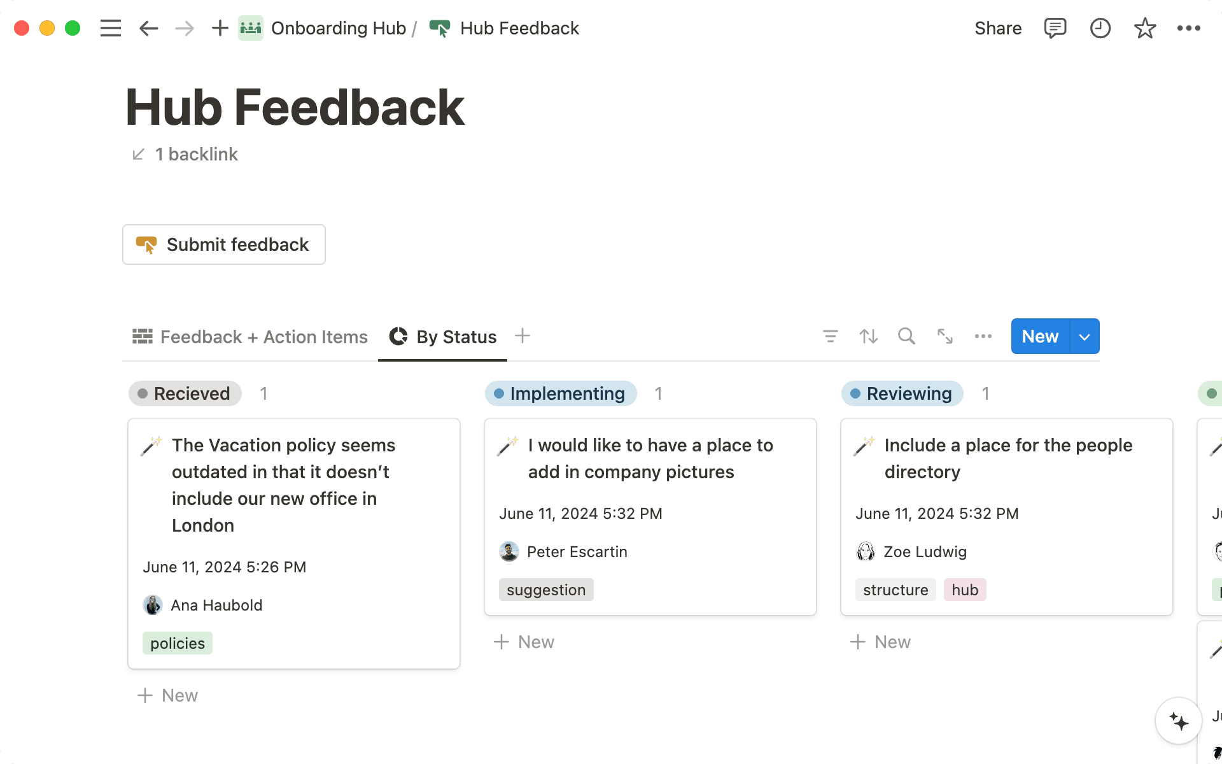Open the sort options icon
The image size is (1222, 764).
(x=868, y=336)
